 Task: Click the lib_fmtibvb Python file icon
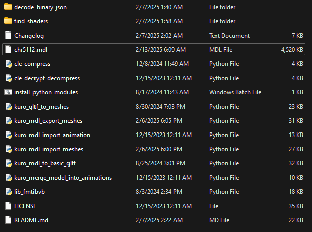point(9,191)
